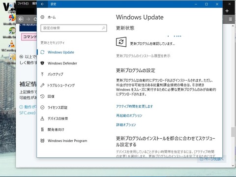Click the 設定の検索 search field
Screen dimensions: 236x177
pyautogui.click(x=74, y=28)
